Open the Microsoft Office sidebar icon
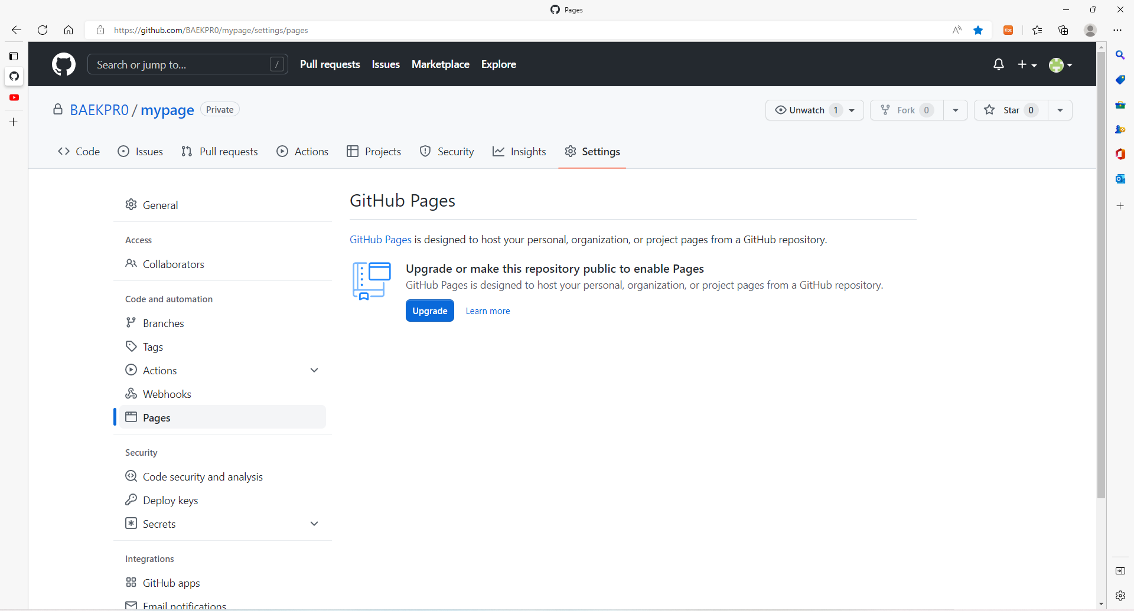This screenshot has height=611, width=1134. [1120, 154]
